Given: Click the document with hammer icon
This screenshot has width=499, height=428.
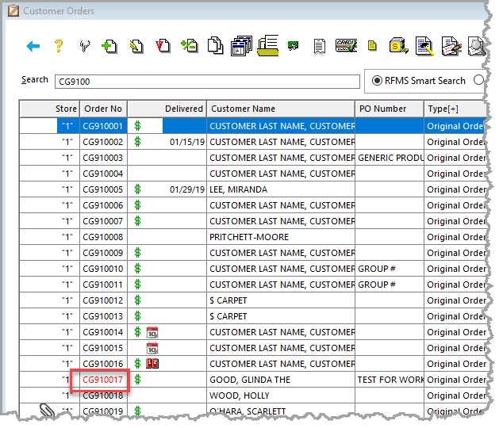Looking at the screenshot, I should coord(424,46).
